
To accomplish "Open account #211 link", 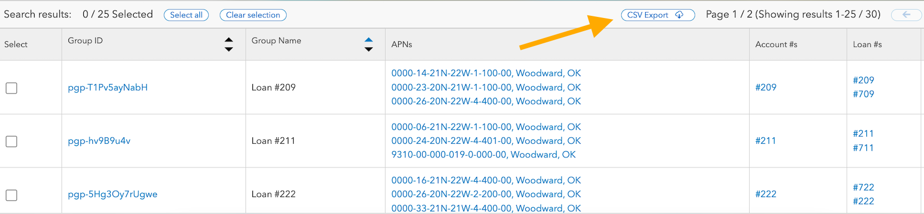I will pyautogui.click(x=765, y=141).
